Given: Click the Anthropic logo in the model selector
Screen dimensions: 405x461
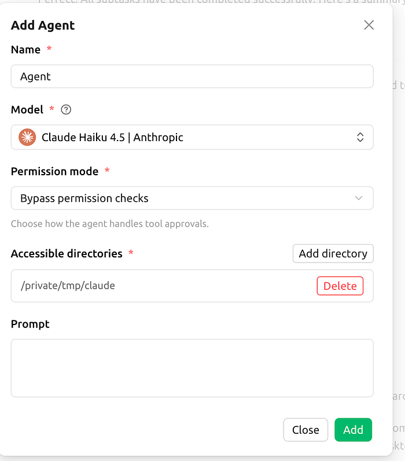Looking at the screenshot, I should (27, 137).
